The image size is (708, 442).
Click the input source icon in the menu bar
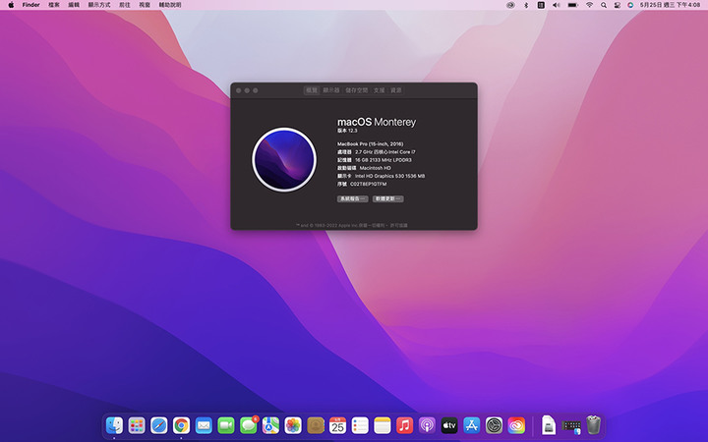(x=541, y=5)
